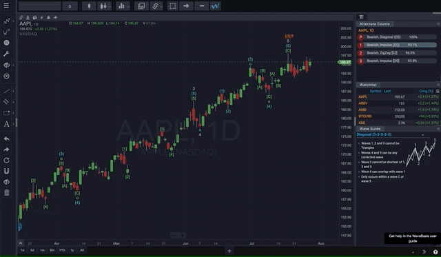
Task: Open the candlestick chart type dropdown arrow
Action: pos(110,6)
